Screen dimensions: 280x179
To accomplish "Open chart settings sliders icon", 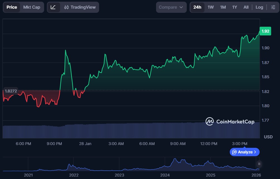I will (273, 7).
